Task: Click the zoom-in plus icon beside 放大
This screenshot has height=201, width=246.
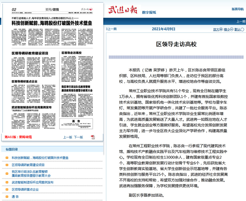Action: [221, 30]
